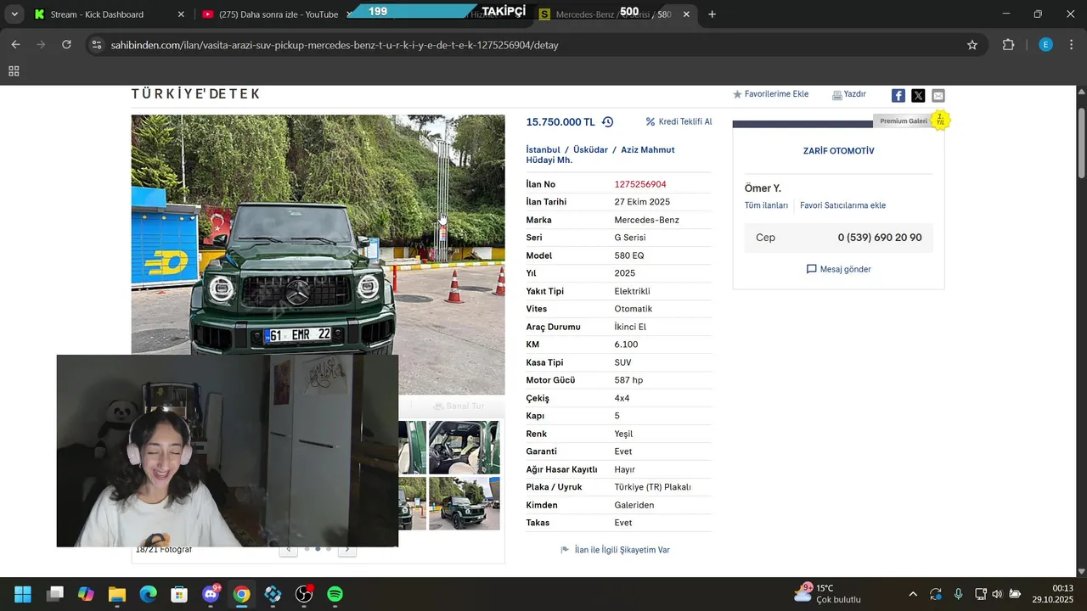Image resolution: width=1087 pixels, height=611 pixels.
Task: Click Favori Satıcılarıma ekle link
Action: coord(842,205)
